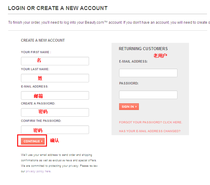Click the To finish your order instruction text
The image size is (210, 185).
(x=106, y=22)
